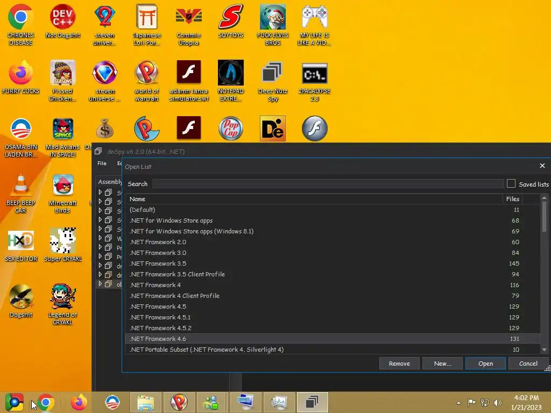The height and width of the screenshot is (413, 551).
Task: Select the .NET Framework 4.6 row
Action: point(333,339)
